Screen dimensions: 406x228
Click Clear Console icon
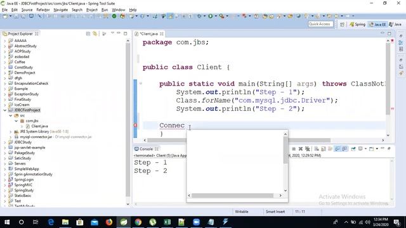(317, 149)
